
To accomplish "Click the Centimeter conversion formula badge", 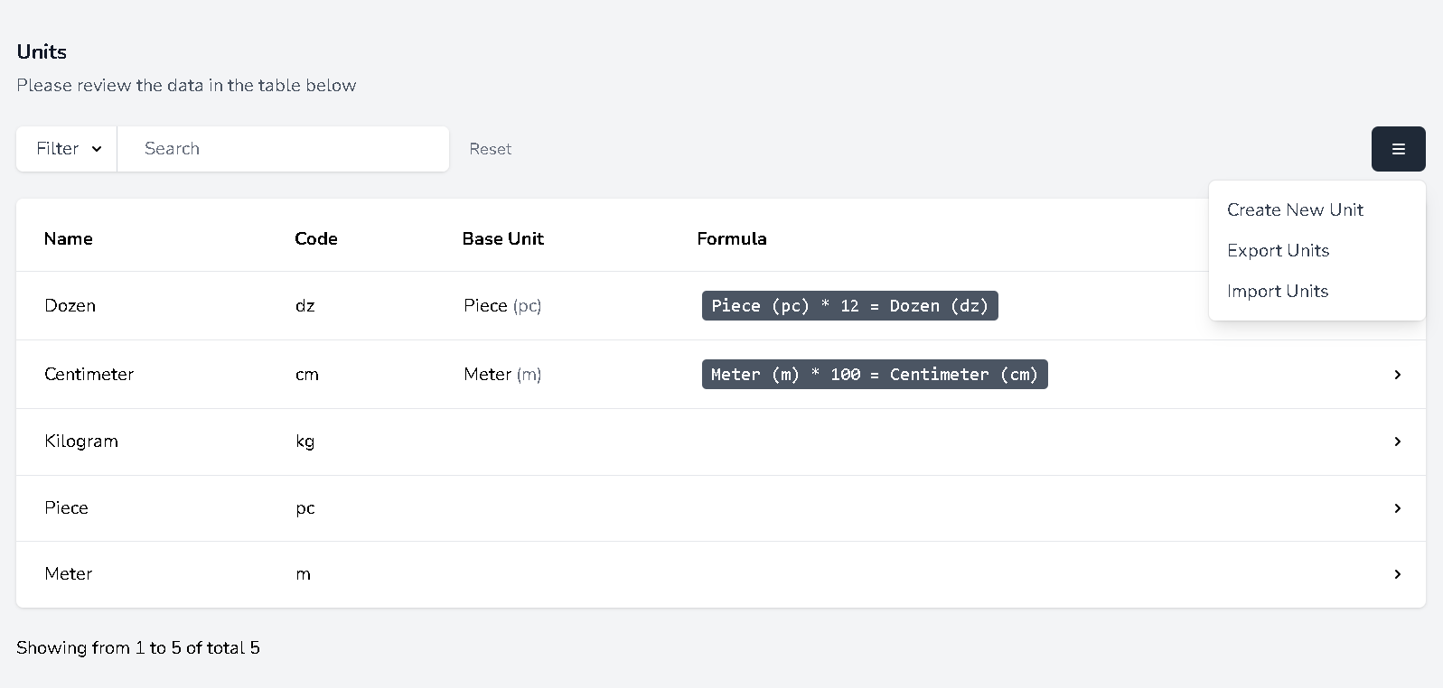I will tap(874, 375).
